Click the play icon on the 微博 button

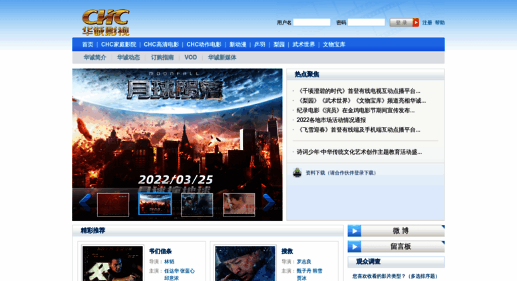tap(355, 231)
